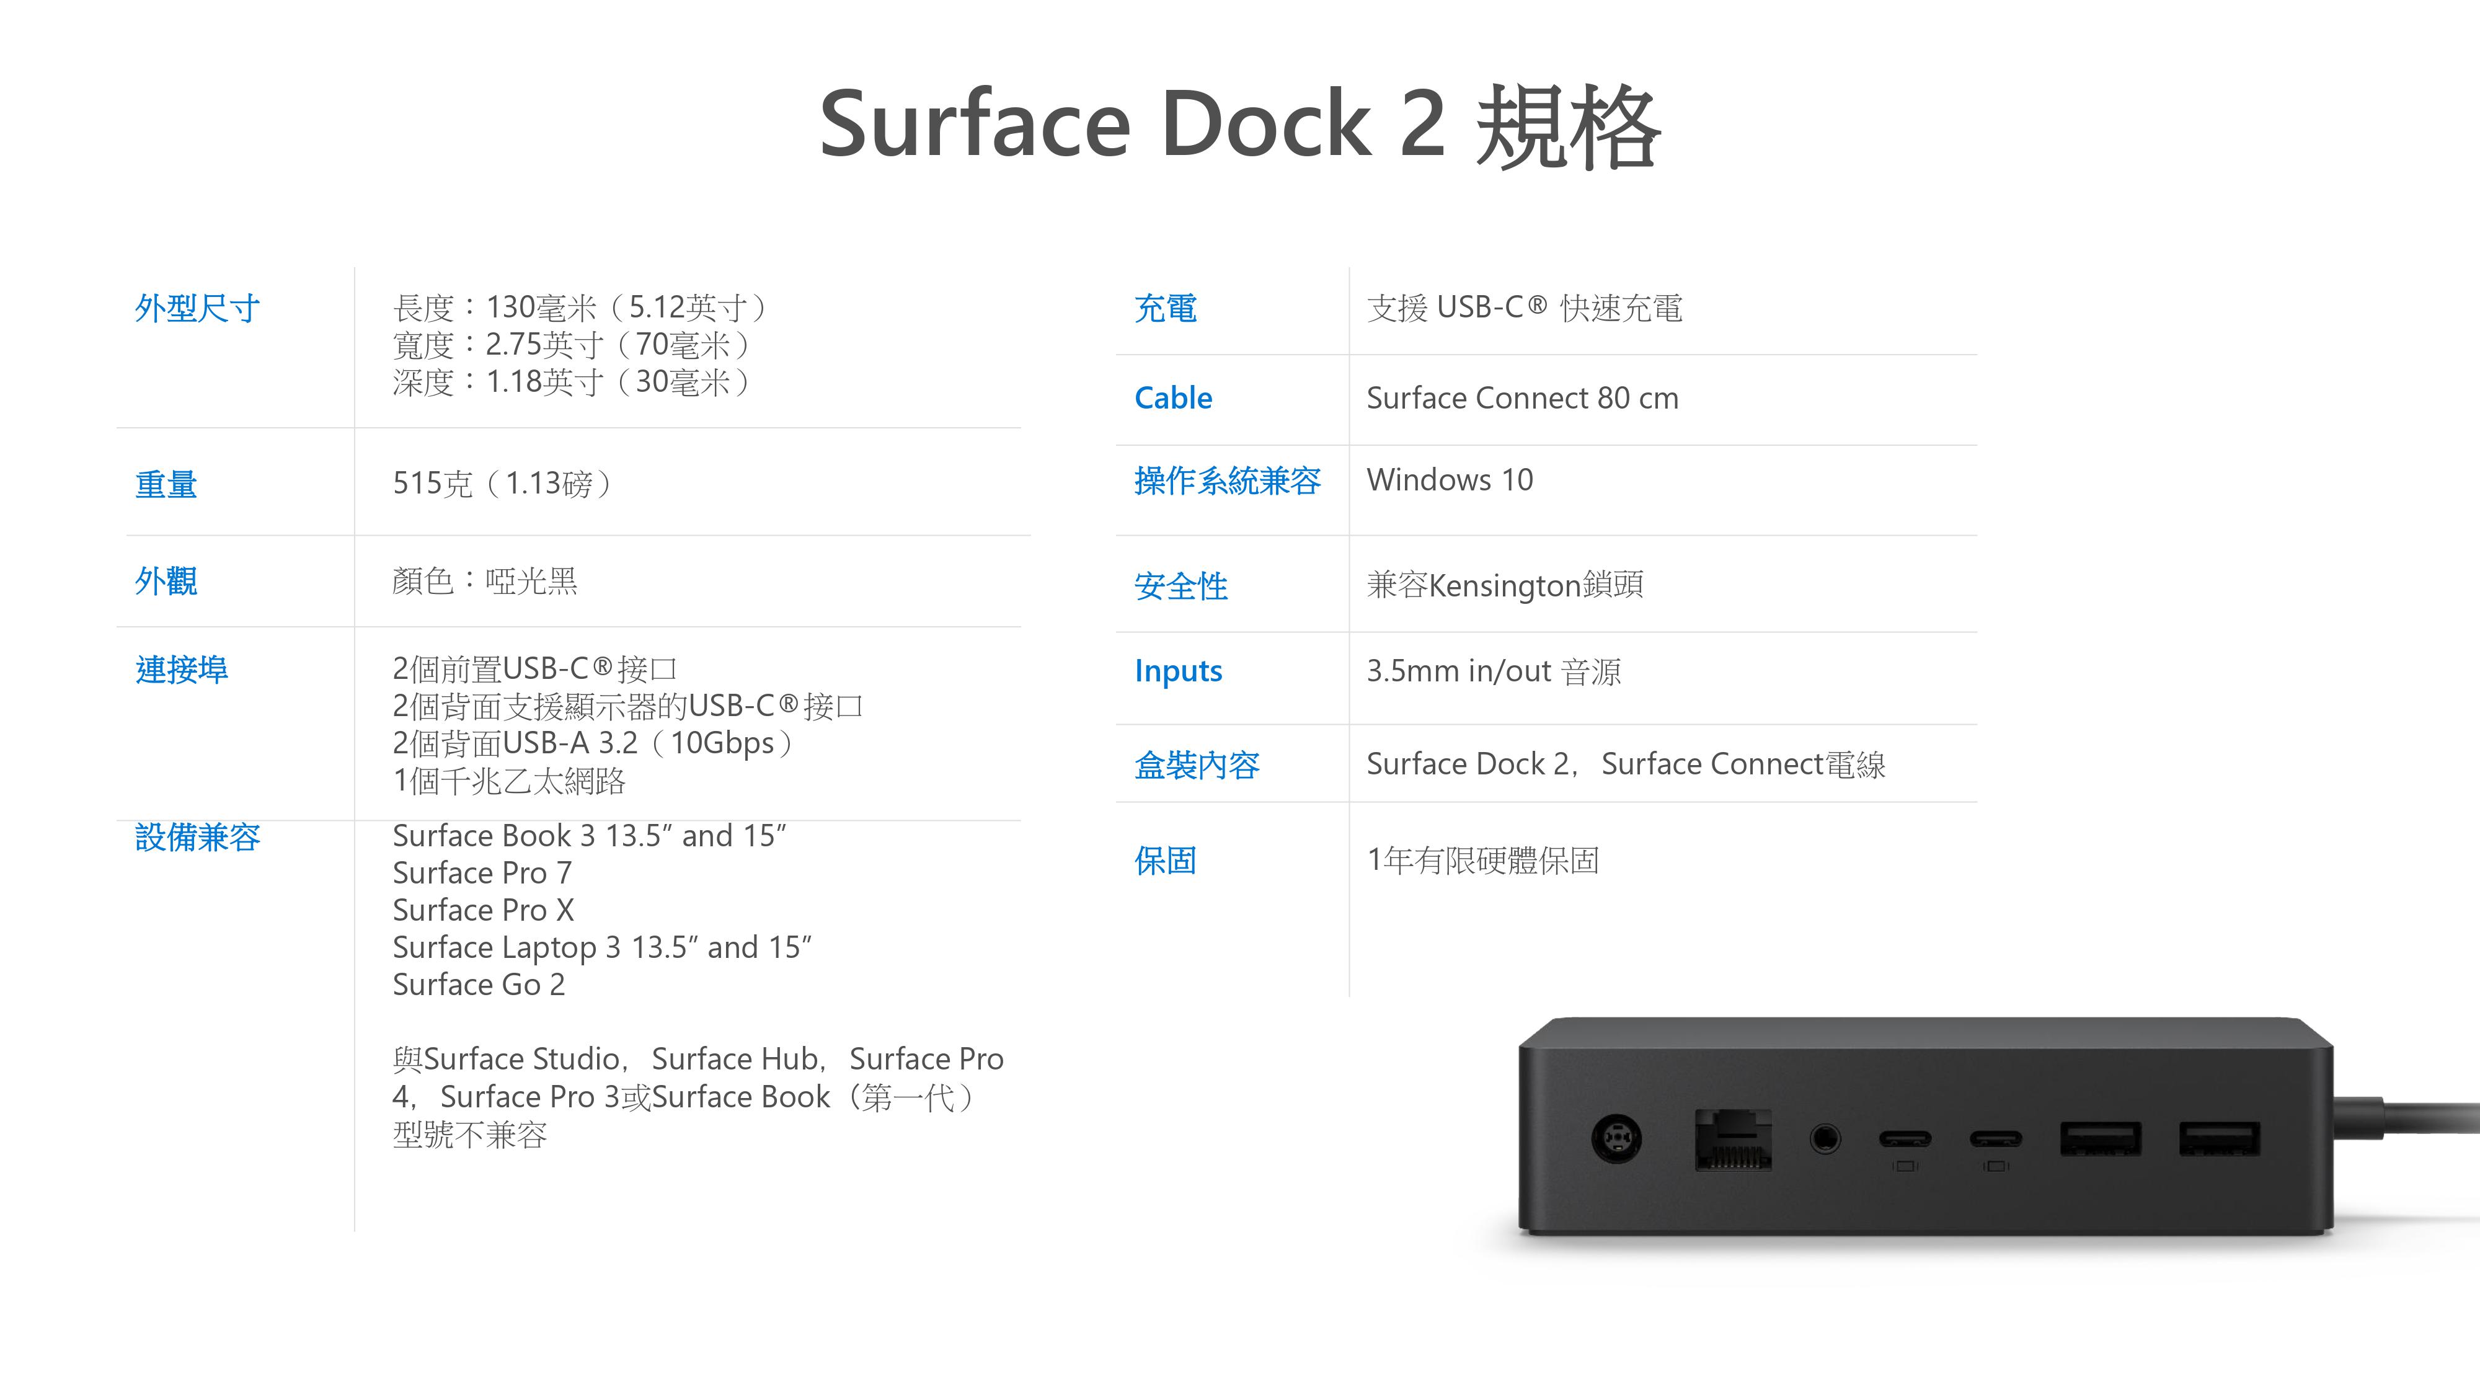Click the Cable heading label

1172,397
